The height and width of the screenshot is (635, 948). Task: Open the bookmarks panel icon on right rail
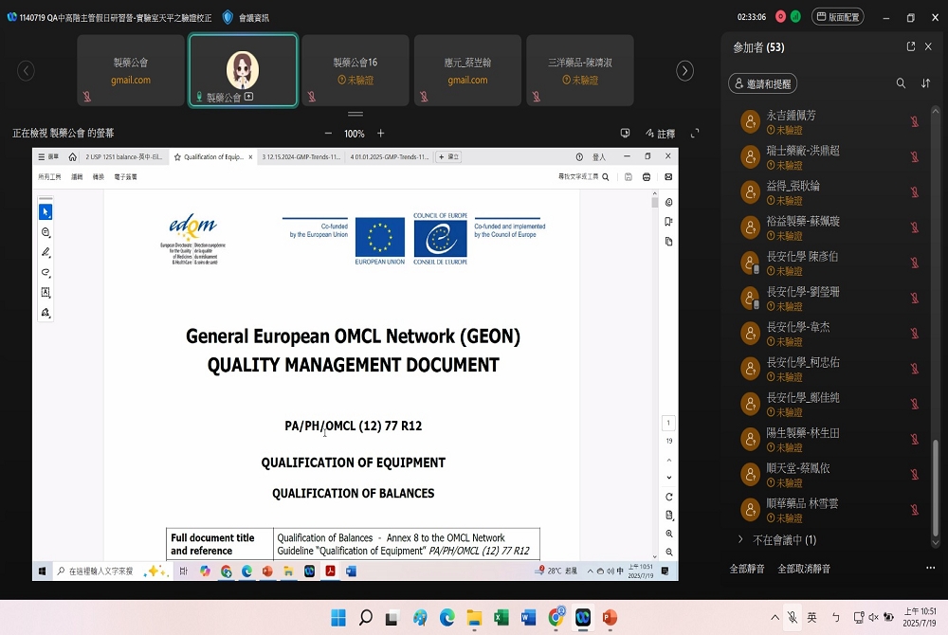coord(668,222)
